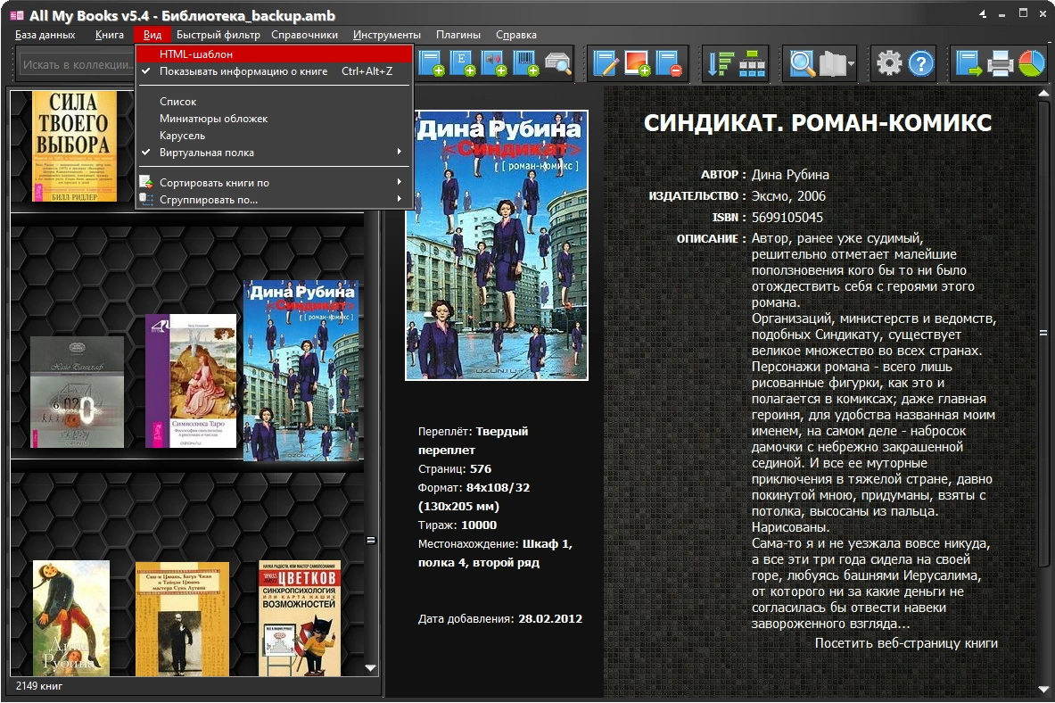Select 'Список' view in menu
The width and height of the screenshot is (1055, 703).
point(177,102)
